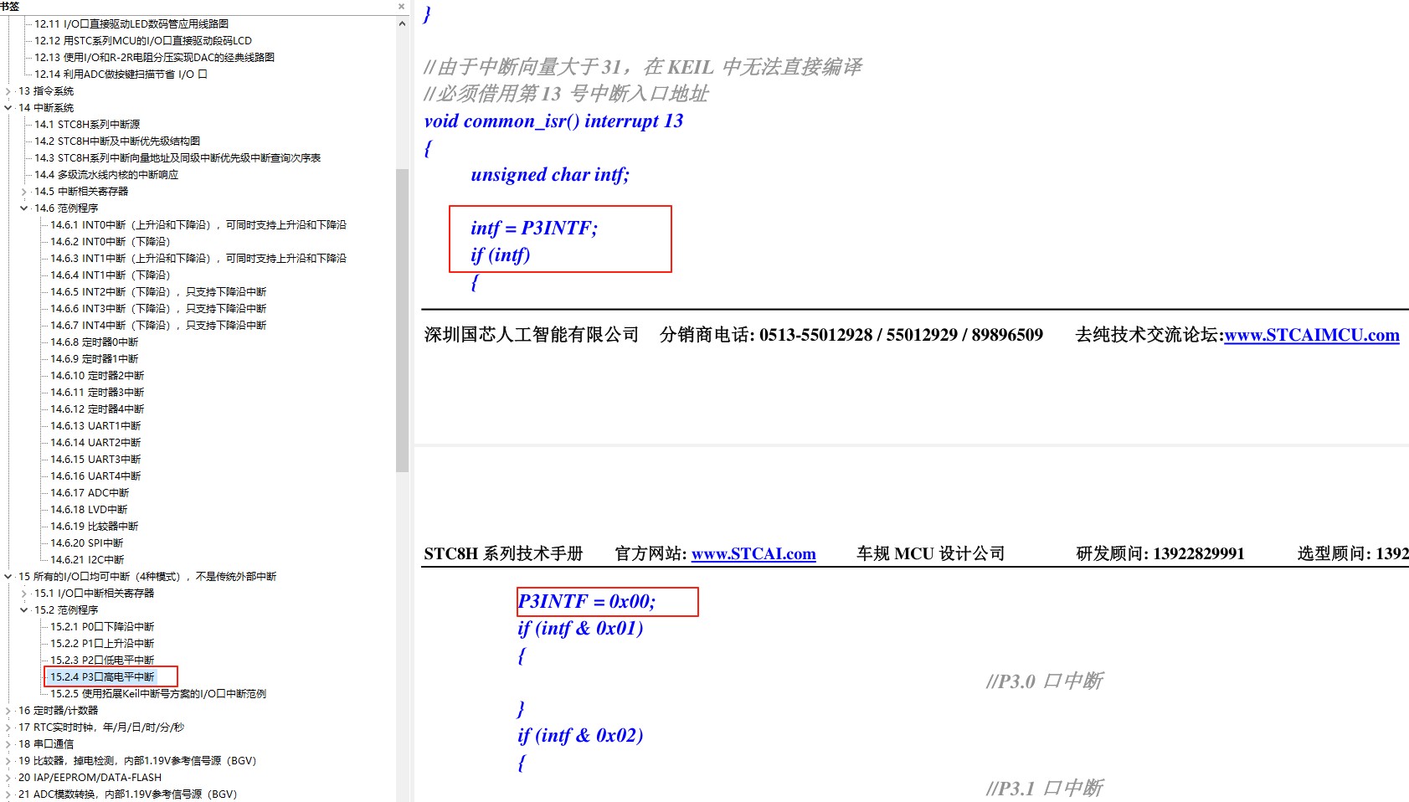
Task: Select 14.6.1 INT0中断 上升沿和下降沿
Action: click(198, 225)
